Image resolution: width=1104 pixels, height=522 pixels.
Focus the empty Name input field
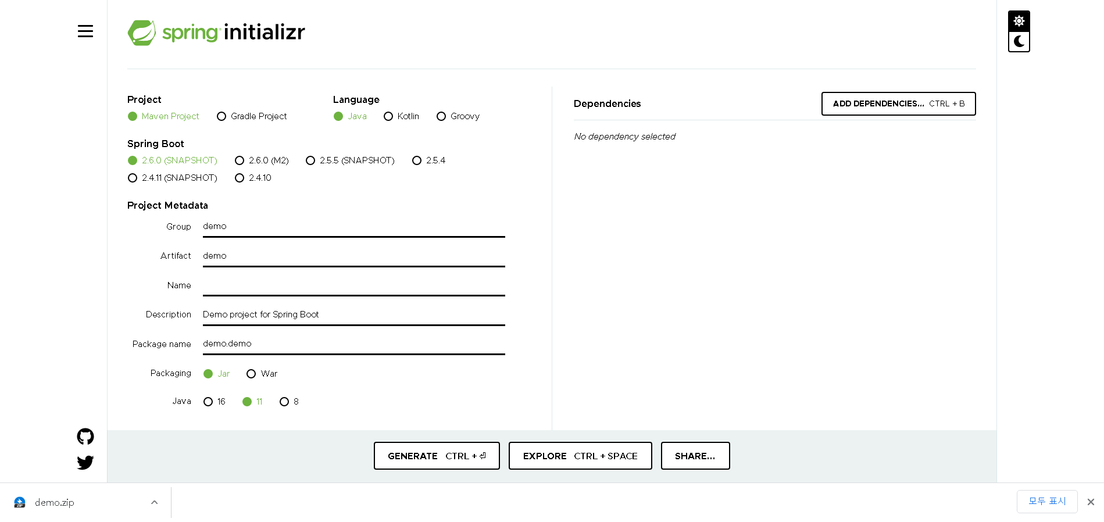354,285
